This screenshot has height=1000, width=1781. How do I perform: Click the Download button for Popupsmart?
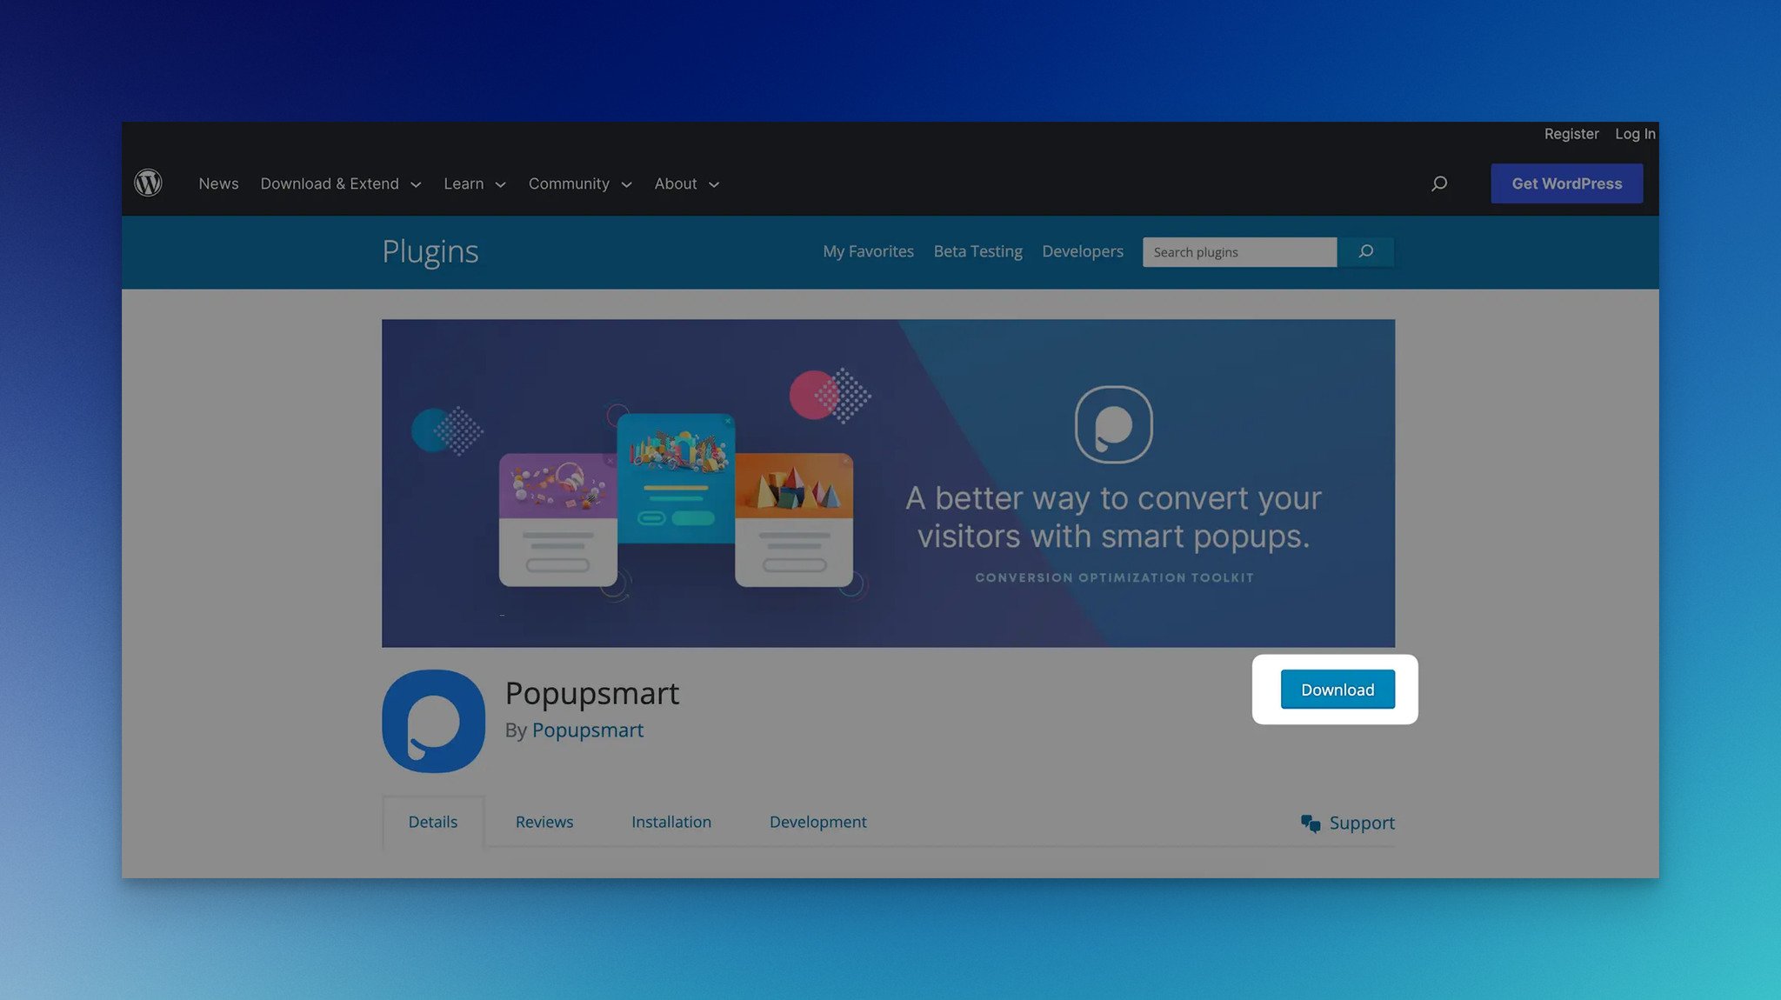click(x=1337, y=689)
